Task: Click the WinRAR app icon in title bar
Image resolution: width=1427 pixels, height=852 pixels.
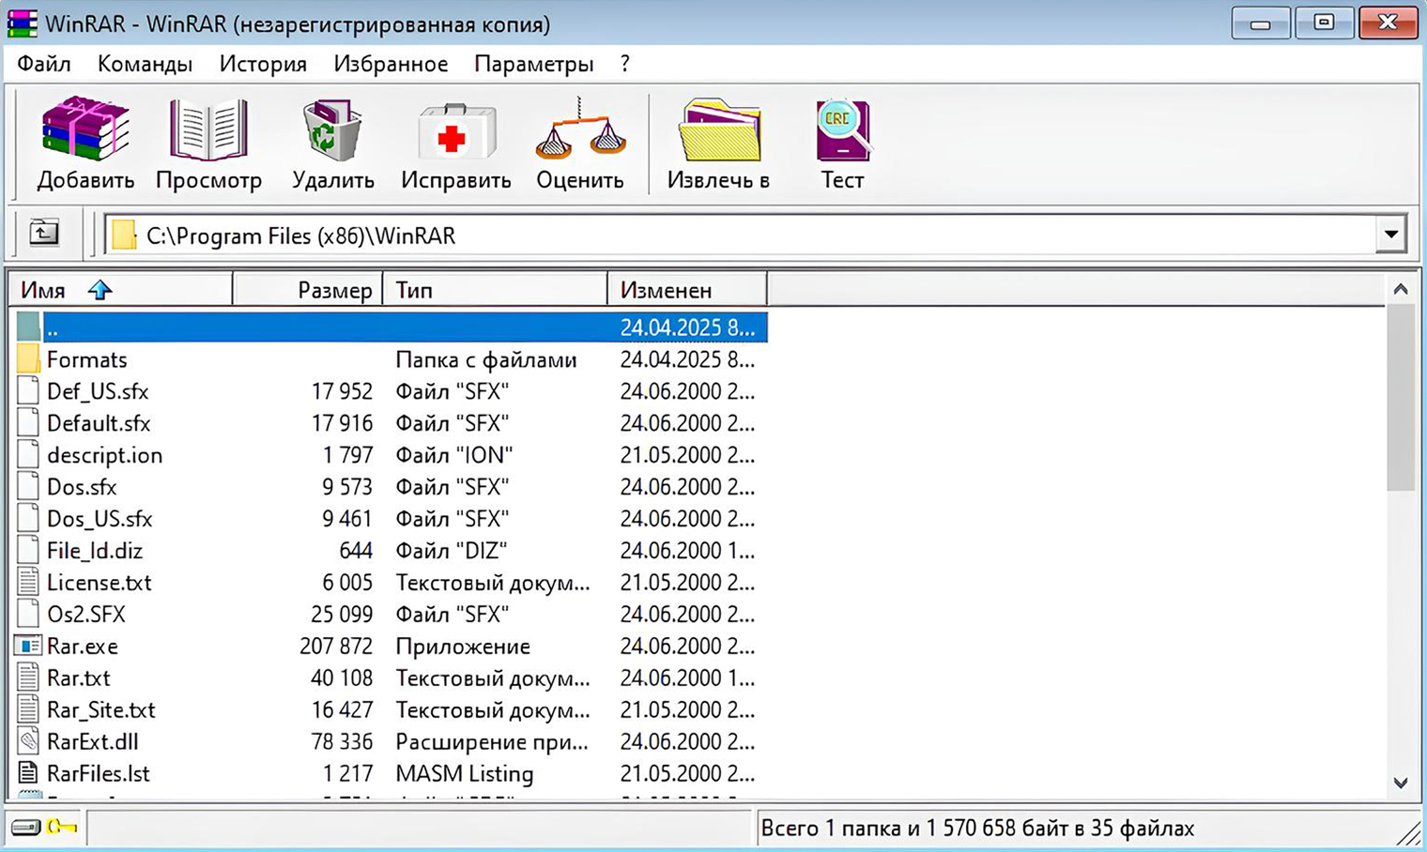Action: point(22,23)
